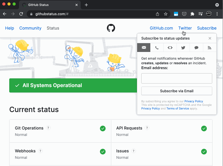Click the Pocket extension icon

(184, 14)
